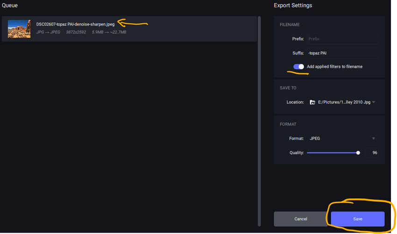Click the file size info 5.9MB → ~22.7MB

tap(109, 32)
